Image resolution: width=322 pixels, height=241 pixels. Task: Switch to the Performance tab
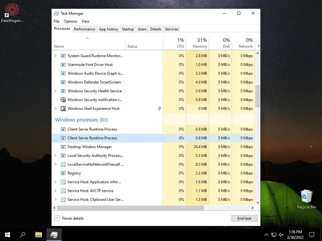(x=85, y=29)
